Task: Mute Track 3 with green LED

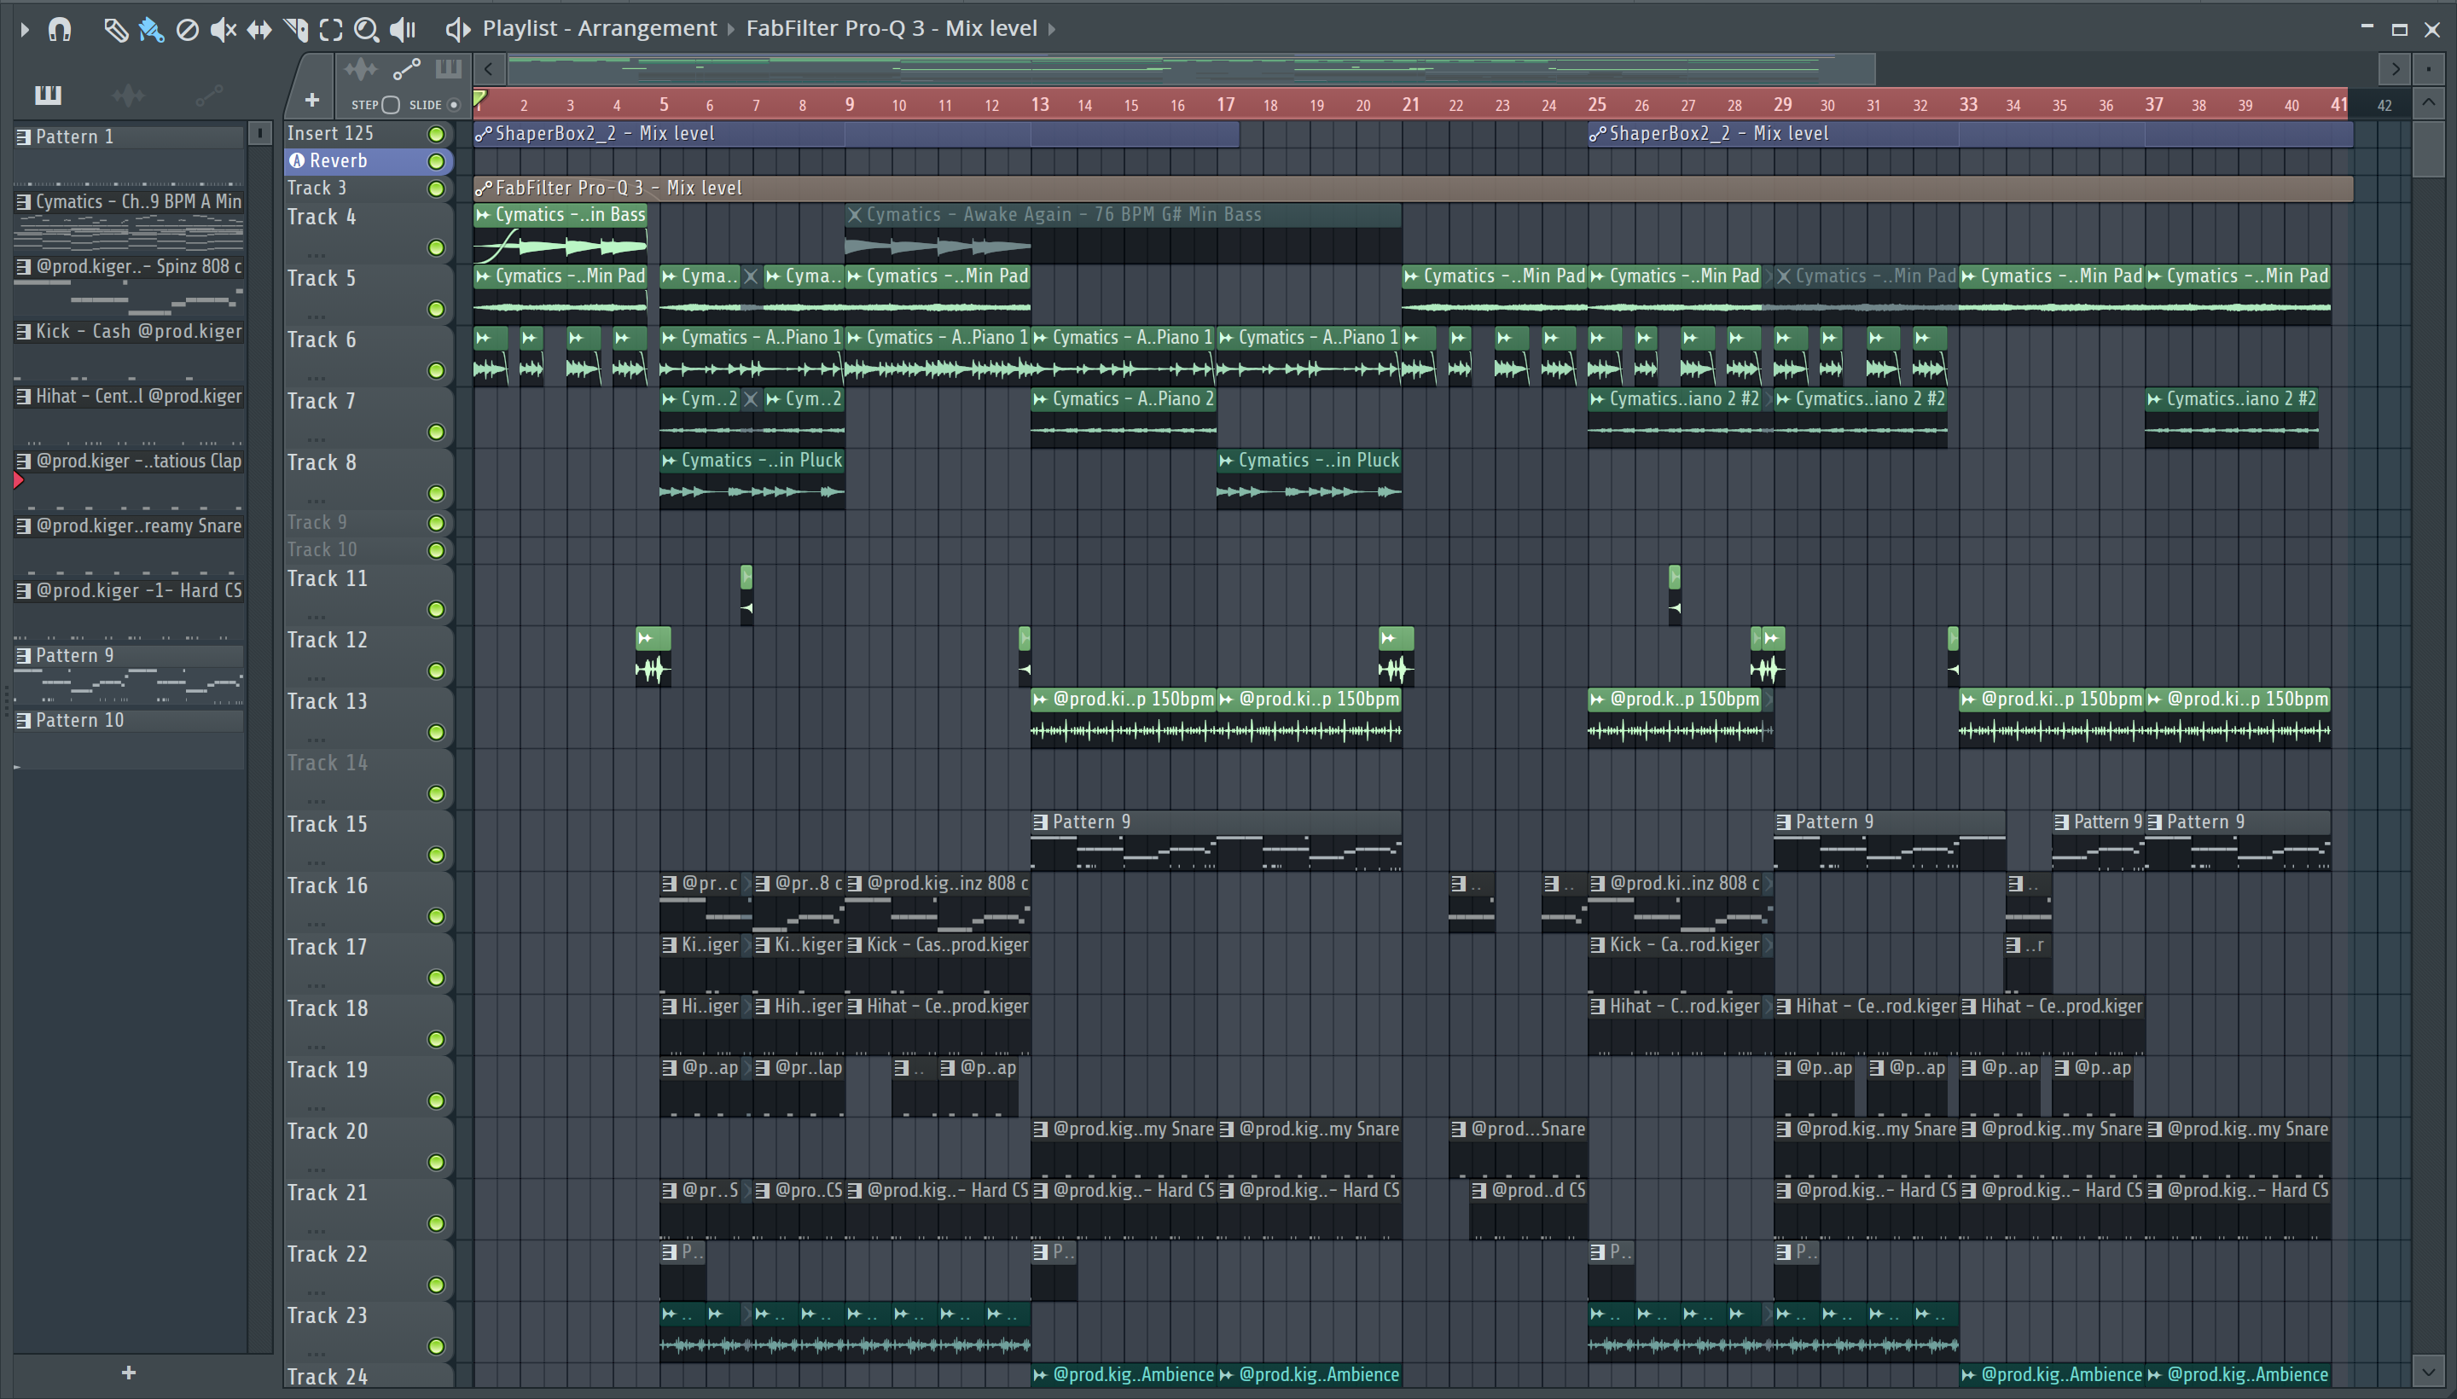Action: tap(436, 189)
